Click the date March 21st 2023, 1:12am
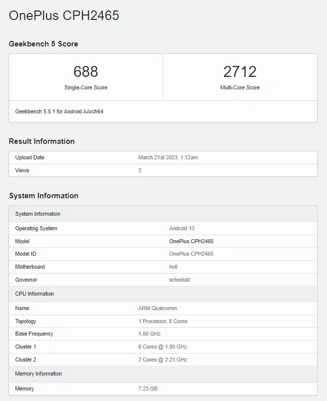Image resolution: width=327 pixels, height=401 pixels. point(168,157)
